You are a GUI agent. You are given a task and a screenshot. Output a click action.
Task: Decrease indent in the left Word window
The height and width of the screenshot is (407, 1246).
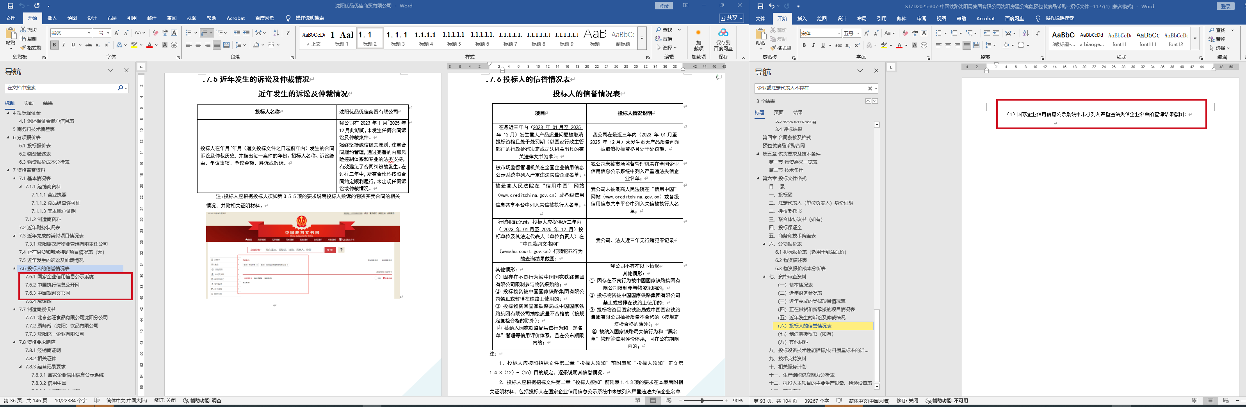pyautogui.click(x=237, y=33)
